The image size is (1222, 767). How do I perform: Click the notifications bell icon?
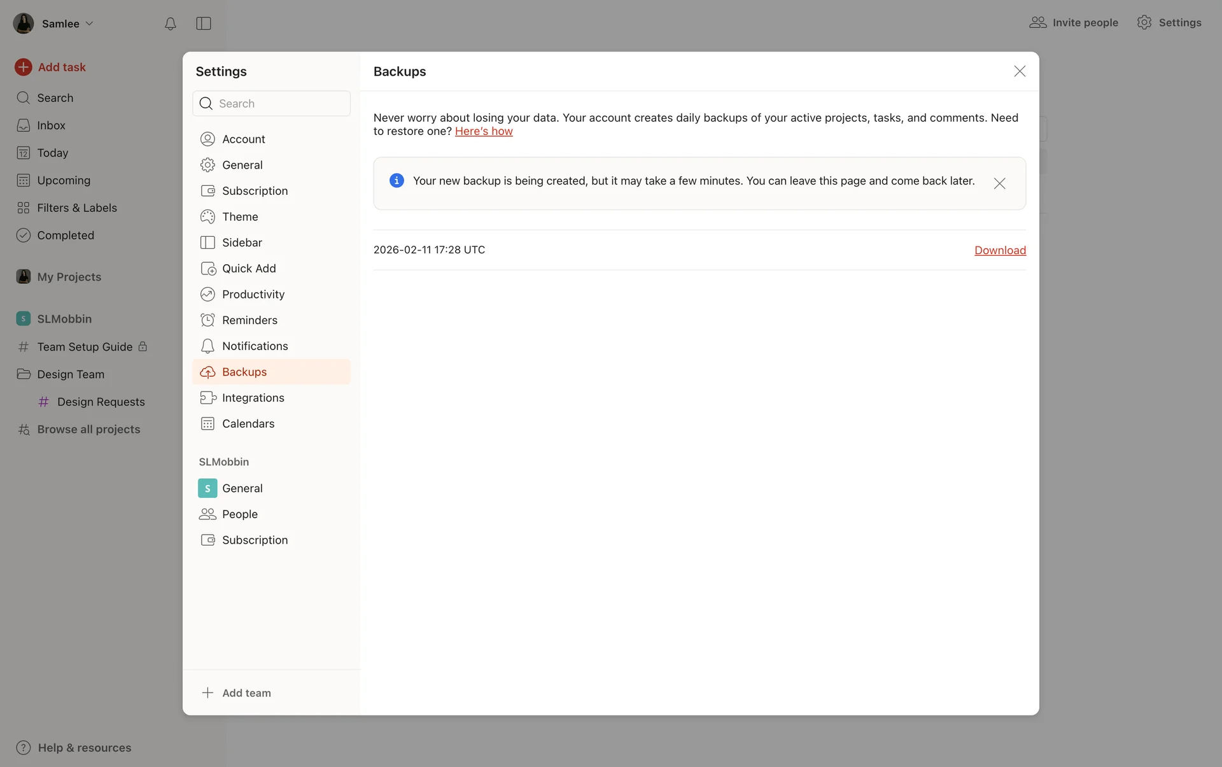pyautogui.click(x=170, y=24)
